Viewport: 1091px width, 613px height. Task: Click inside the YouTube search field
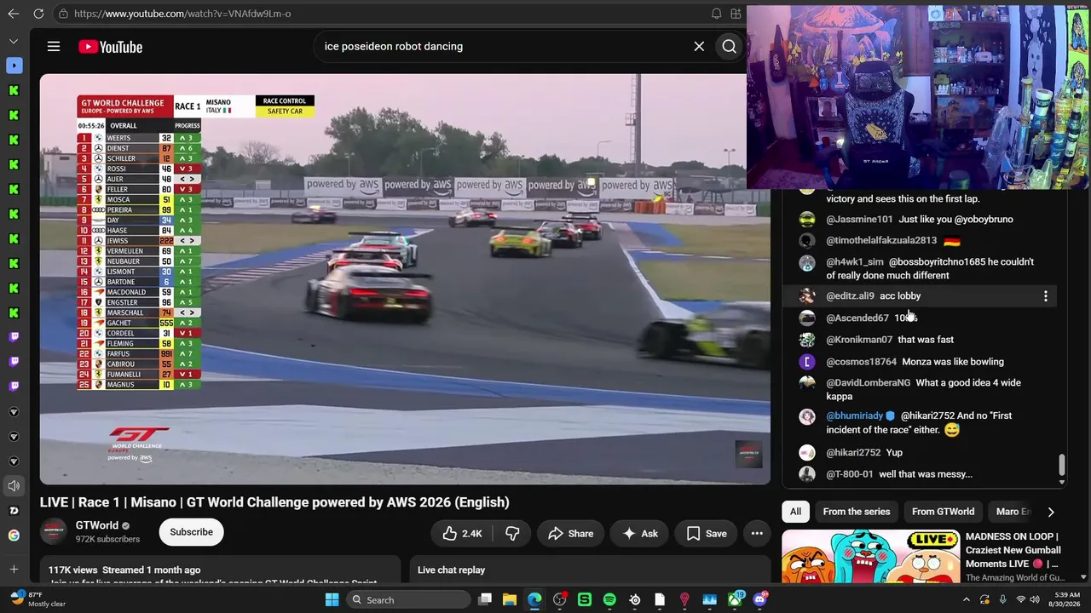point(503,46)
